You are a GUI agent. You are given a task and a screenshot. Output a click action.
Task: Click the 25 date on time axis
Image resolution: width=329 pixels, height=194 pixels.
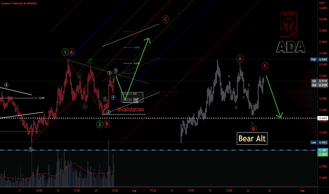point(96,190)
